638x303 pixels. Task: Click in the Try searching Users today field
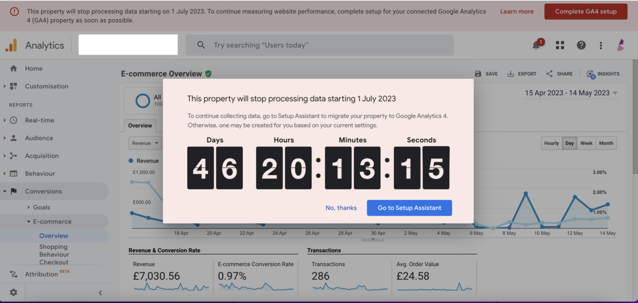[320, 45]
